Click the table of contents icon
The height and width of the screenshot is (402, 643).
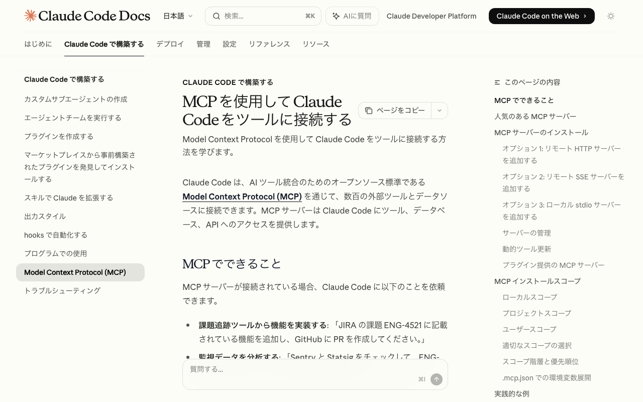pyautogui.click(x=497, y=82)
